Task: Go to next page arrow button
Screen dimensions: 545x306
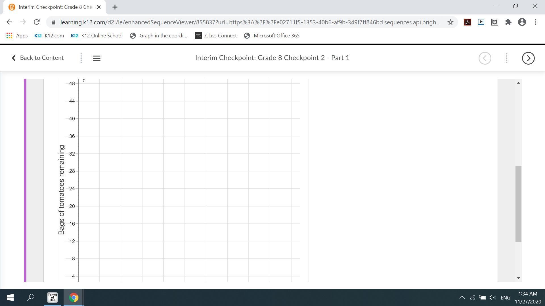Action: click(x=528, y=58)
